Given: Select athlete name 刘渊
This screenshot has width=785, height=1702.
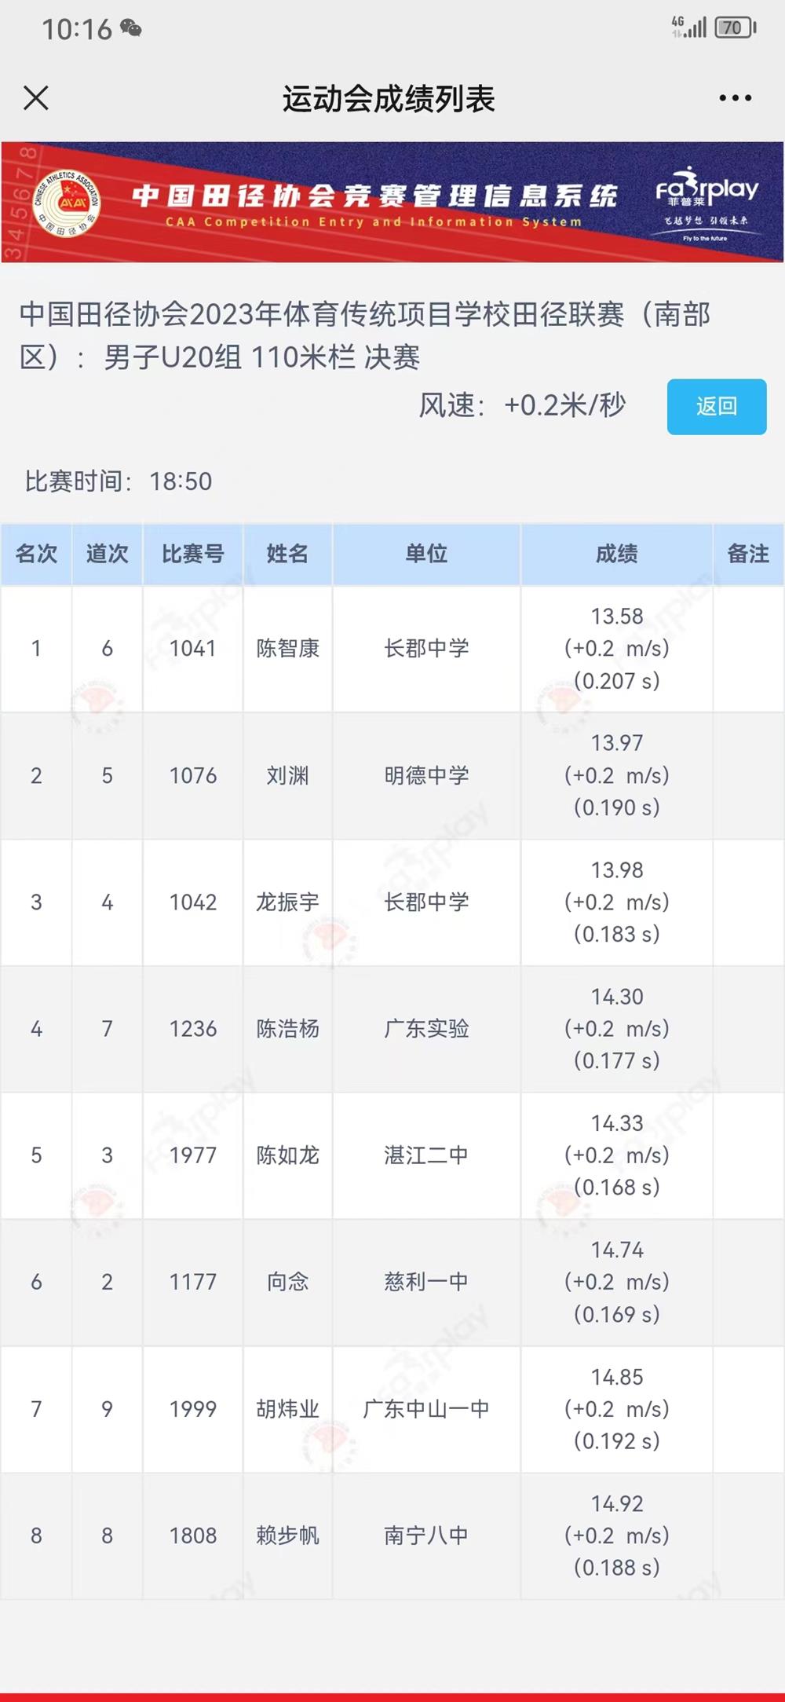Looking at the screenshot, I should [x=287, y=776].
